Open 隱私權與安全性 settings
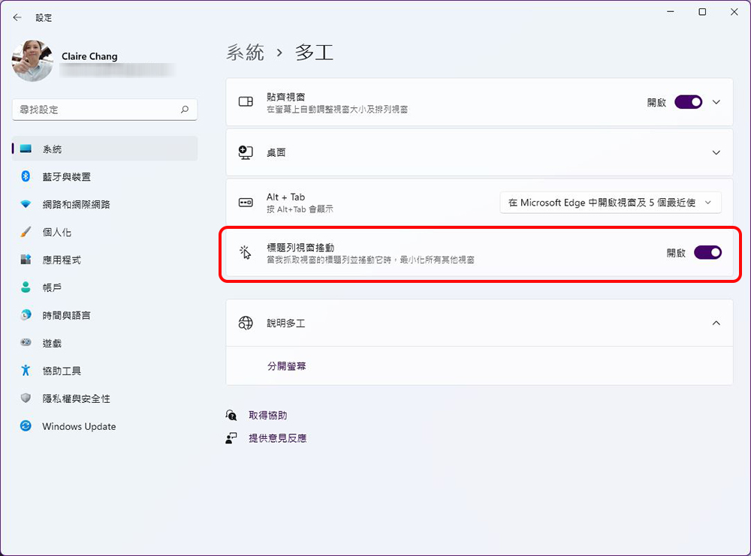This screenshot has width=751, height=556. coord(105,398)
